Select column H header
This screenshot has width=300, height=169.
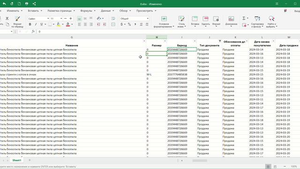157,37
